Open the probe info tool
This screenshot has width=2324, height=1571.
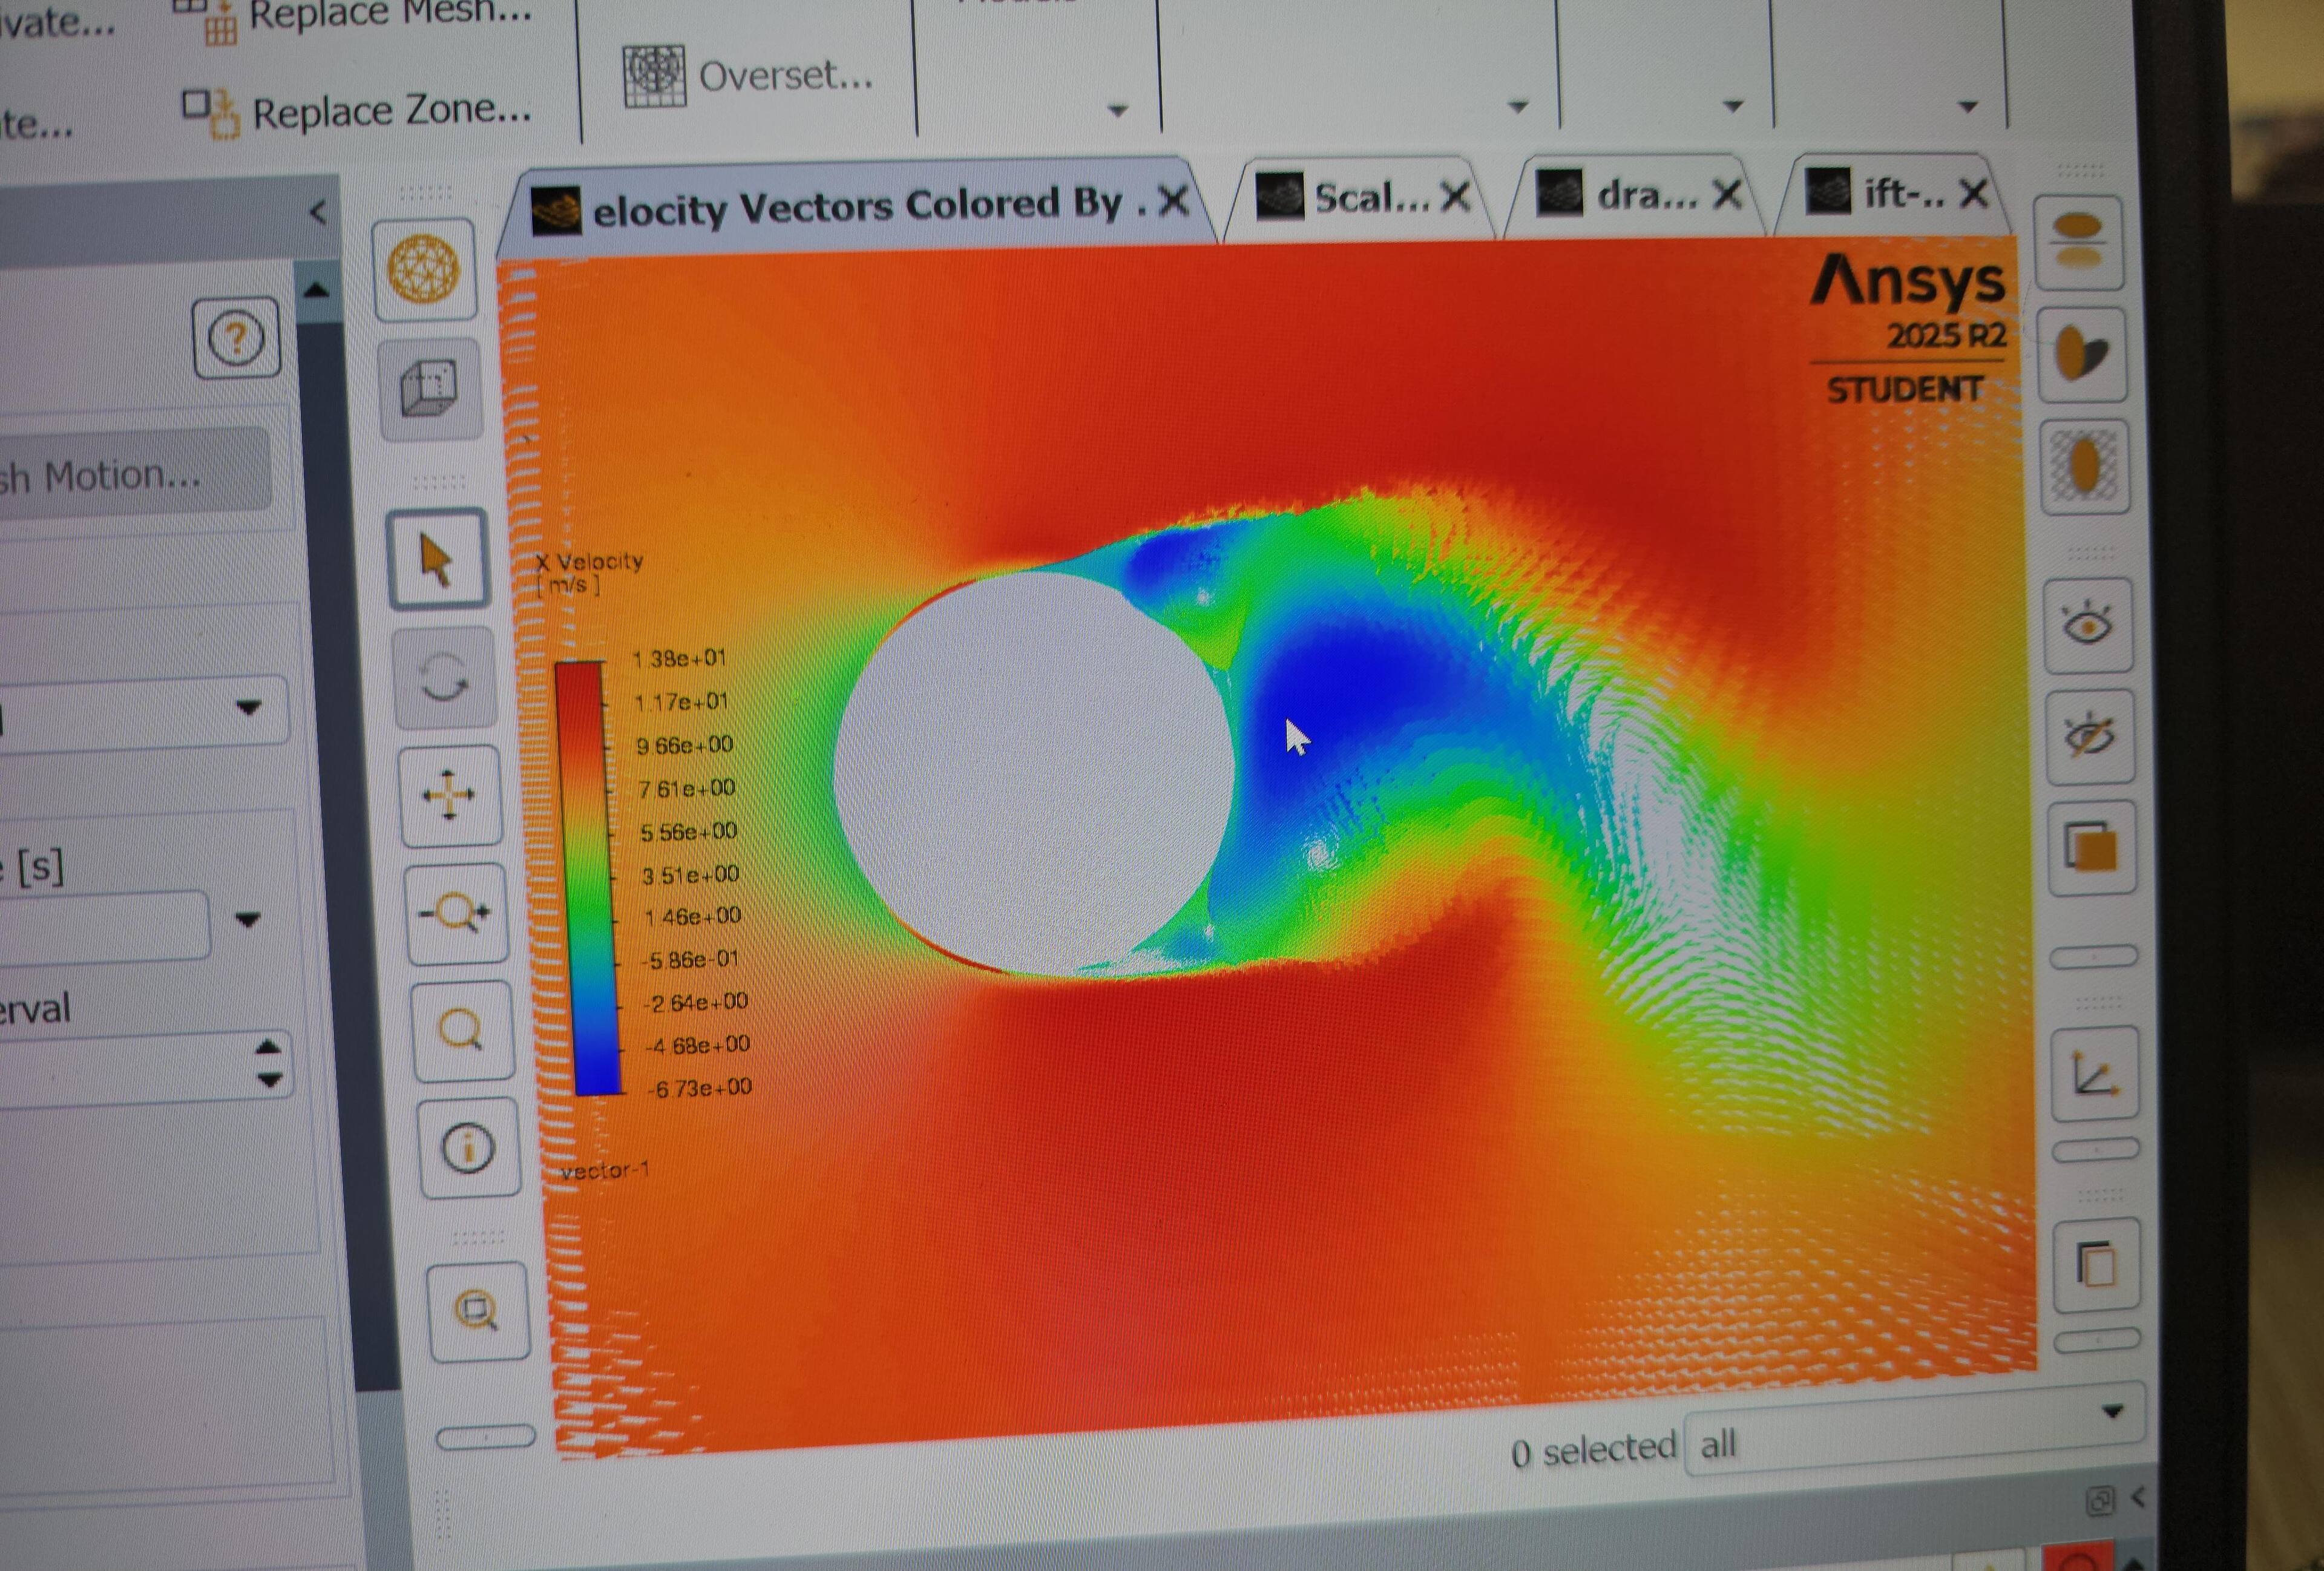[x=468, y=1148]
